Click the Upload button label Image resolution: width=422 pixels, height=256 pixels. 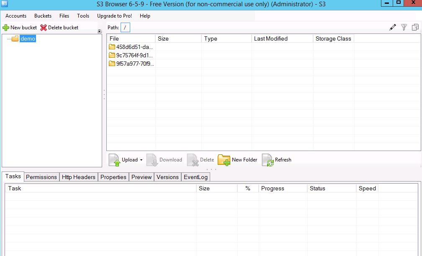pyautogui.click(x=130, y=160)
